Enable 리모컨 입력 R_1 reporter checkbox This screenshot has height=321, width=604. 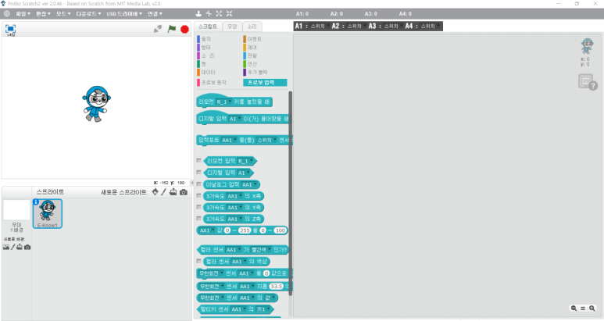click(198, 161)
